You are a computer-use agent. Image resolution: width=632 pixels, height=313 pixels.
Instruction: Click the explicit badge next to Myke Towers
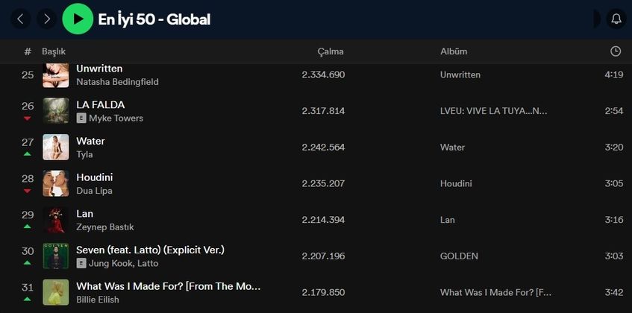81,118
